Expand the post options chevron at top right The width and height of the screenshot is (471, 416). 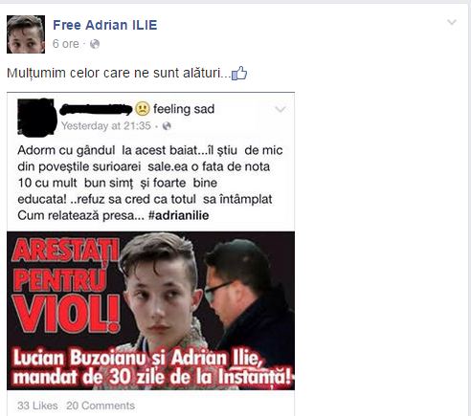click(x=452, y=22)
